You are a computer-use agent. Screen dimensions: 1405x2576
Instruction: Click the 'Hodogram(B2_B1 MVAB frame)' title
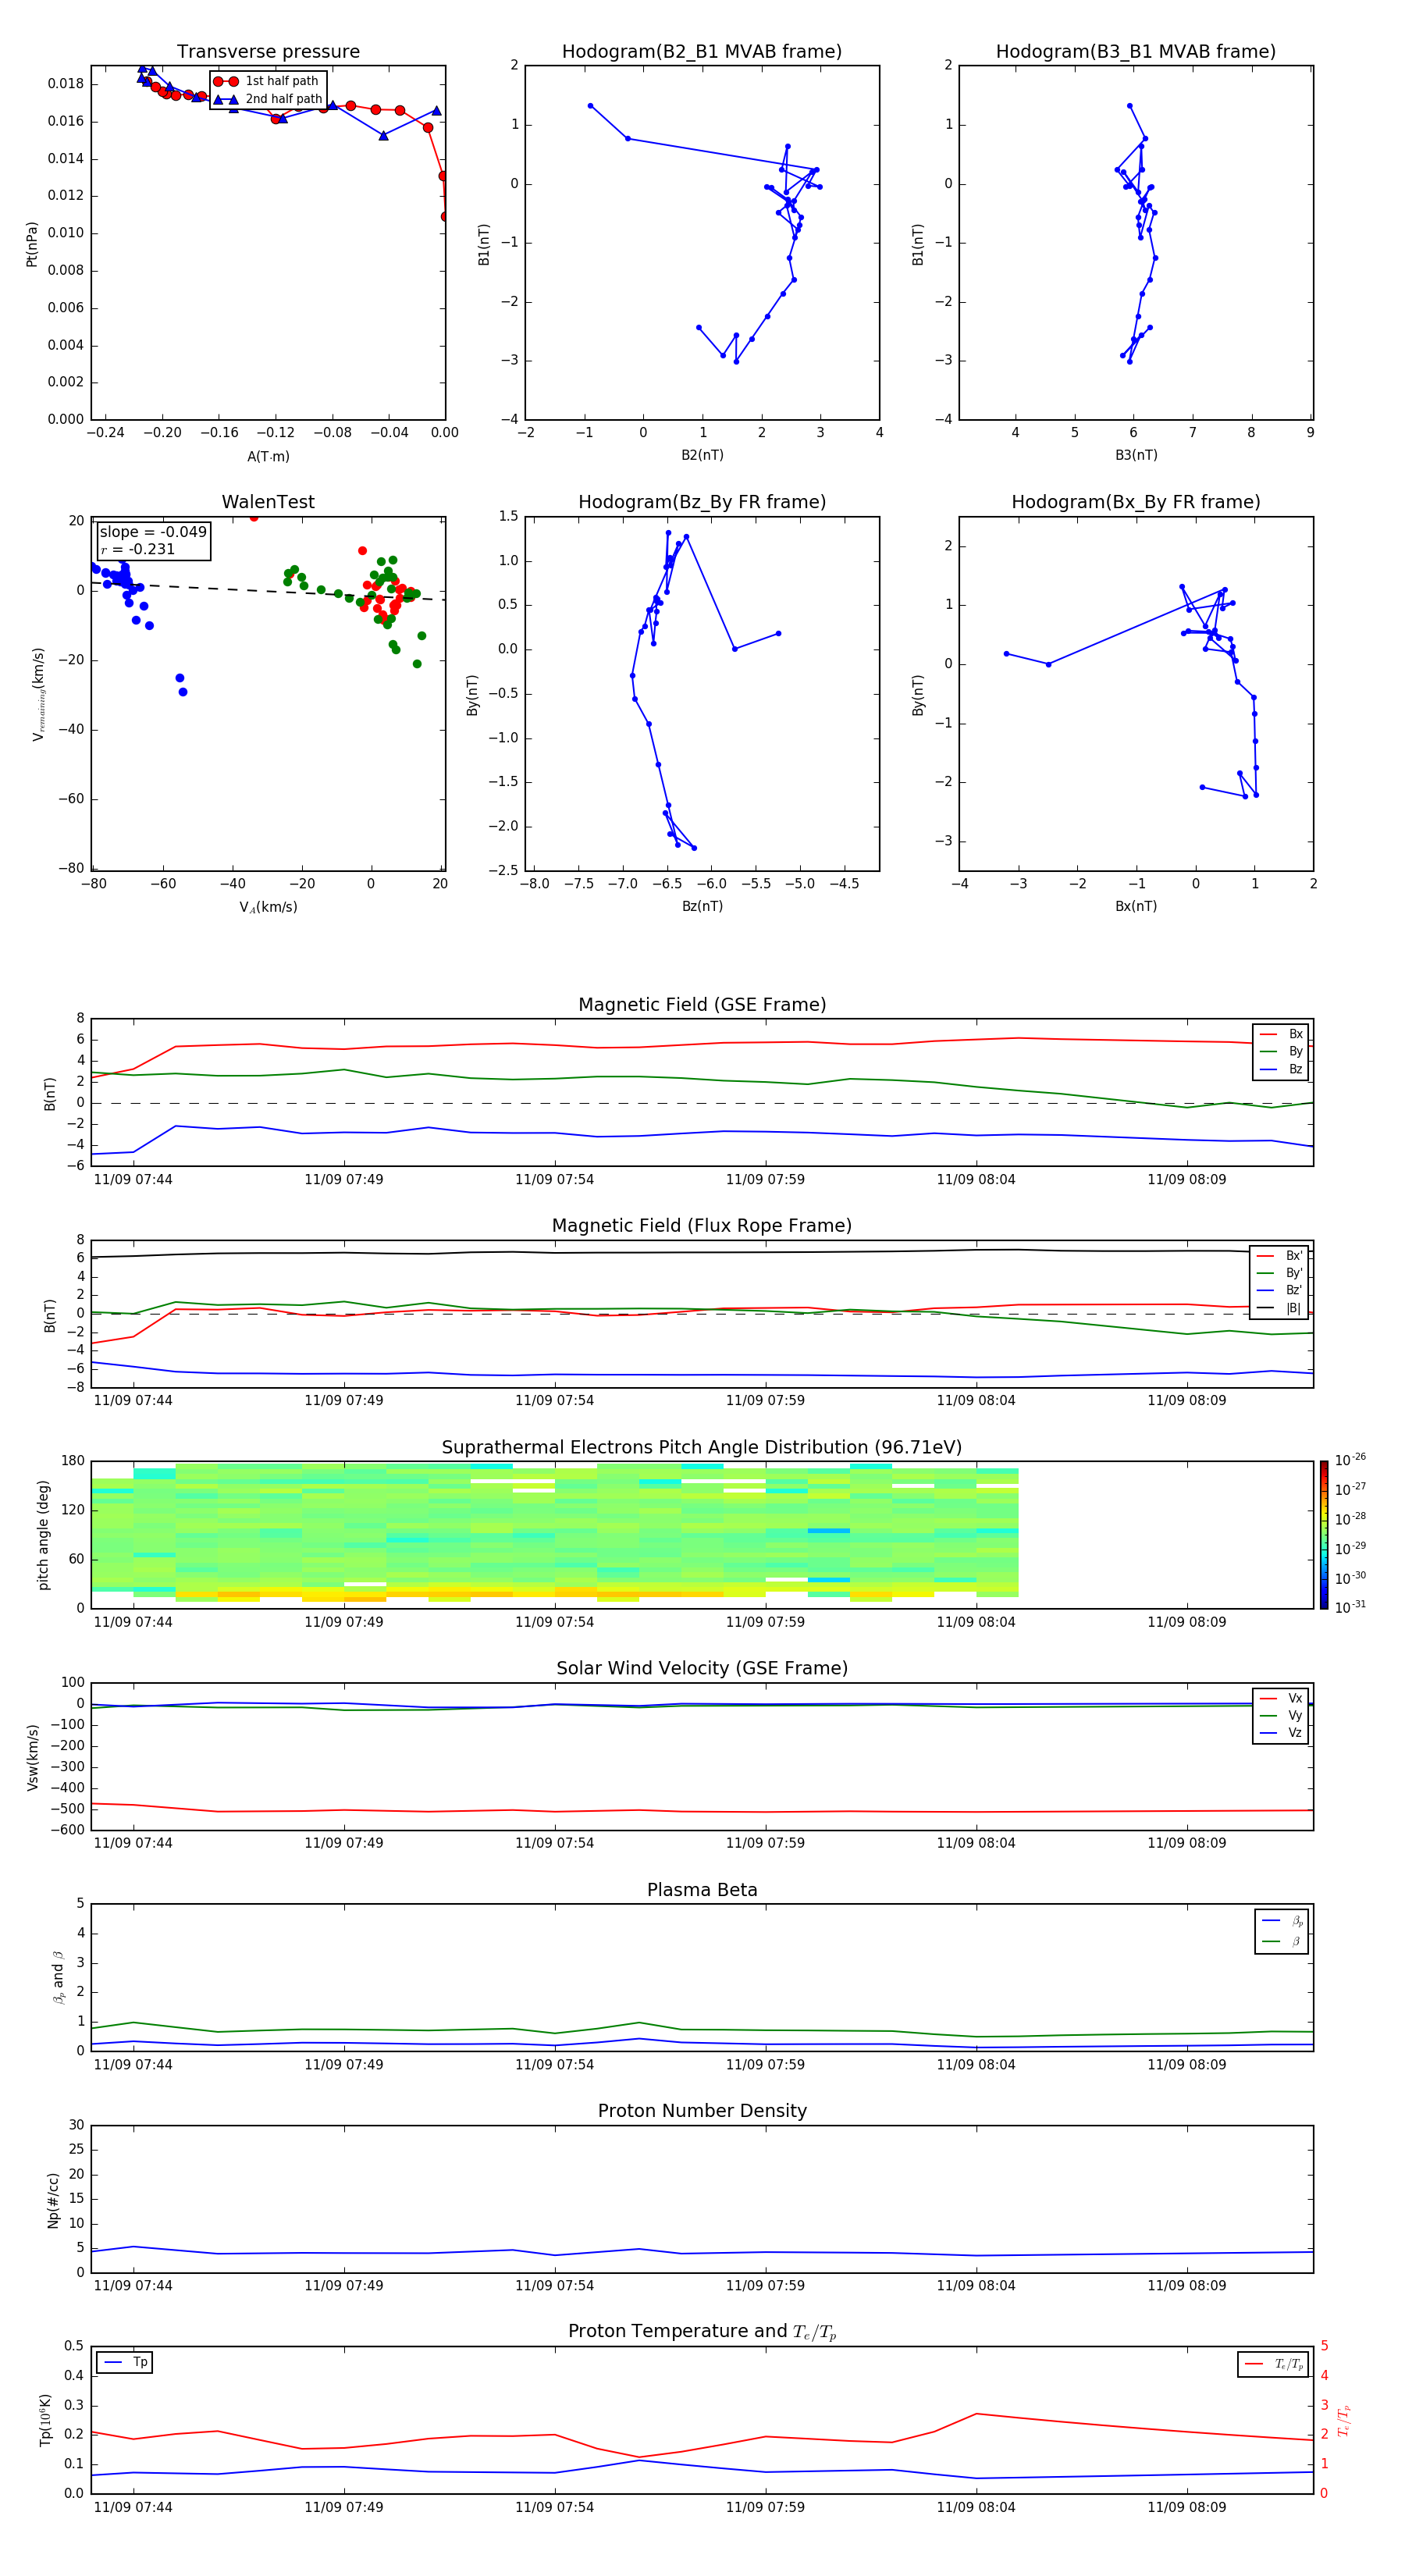click(x=702, y=52)
